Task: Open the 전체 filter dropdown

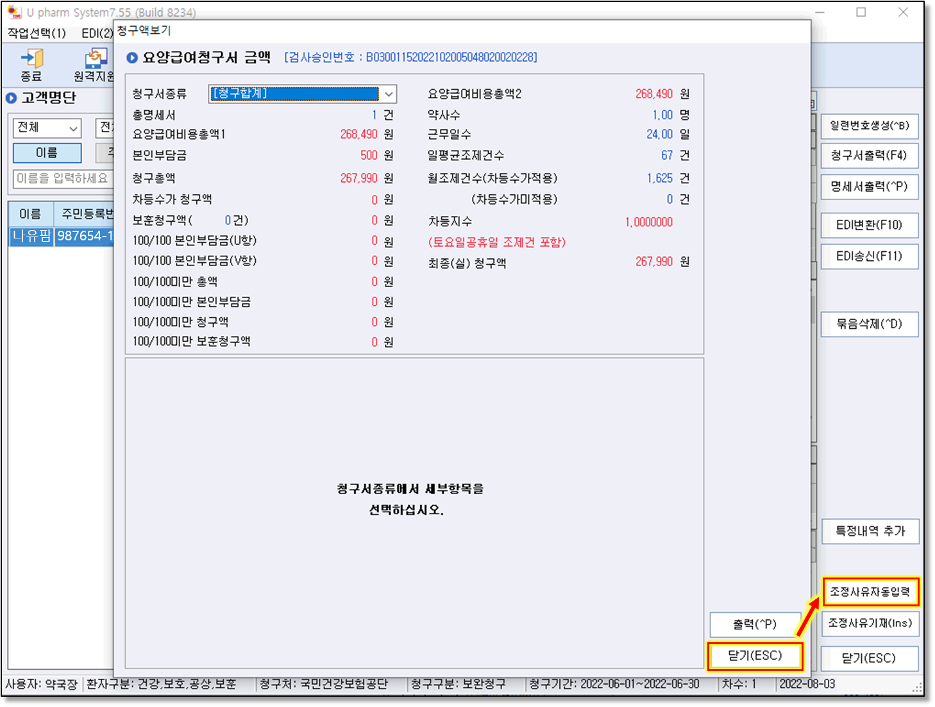Action: pos(47,128)
